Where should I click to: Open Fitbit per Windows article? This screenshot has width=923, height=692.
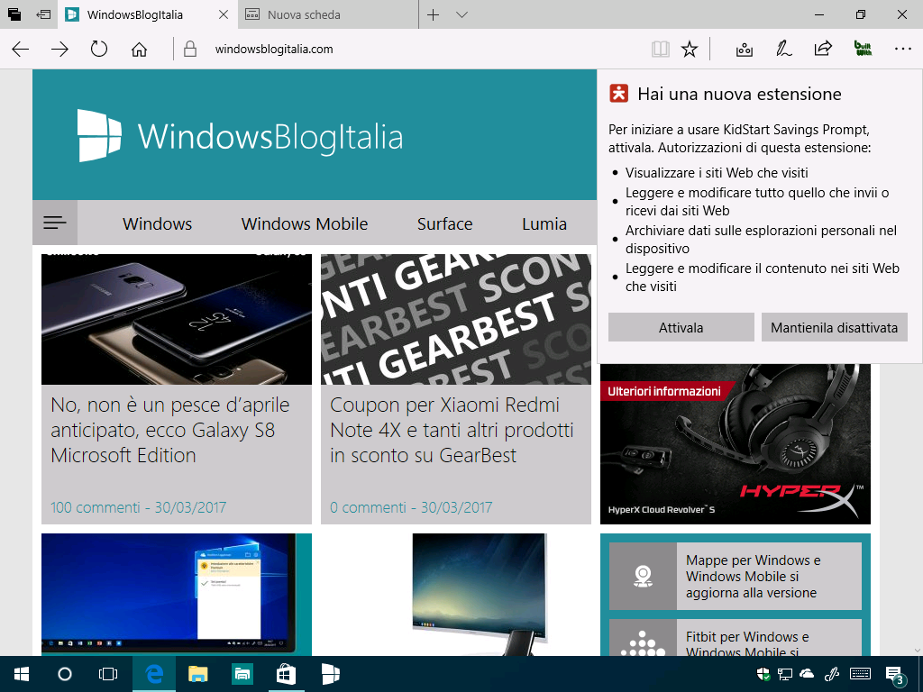(x=736, y=638)
